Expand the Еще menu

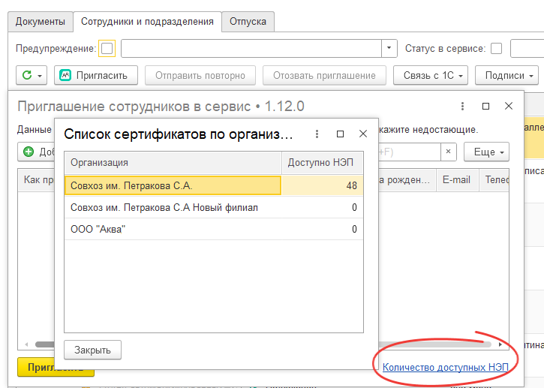(489, 152)
